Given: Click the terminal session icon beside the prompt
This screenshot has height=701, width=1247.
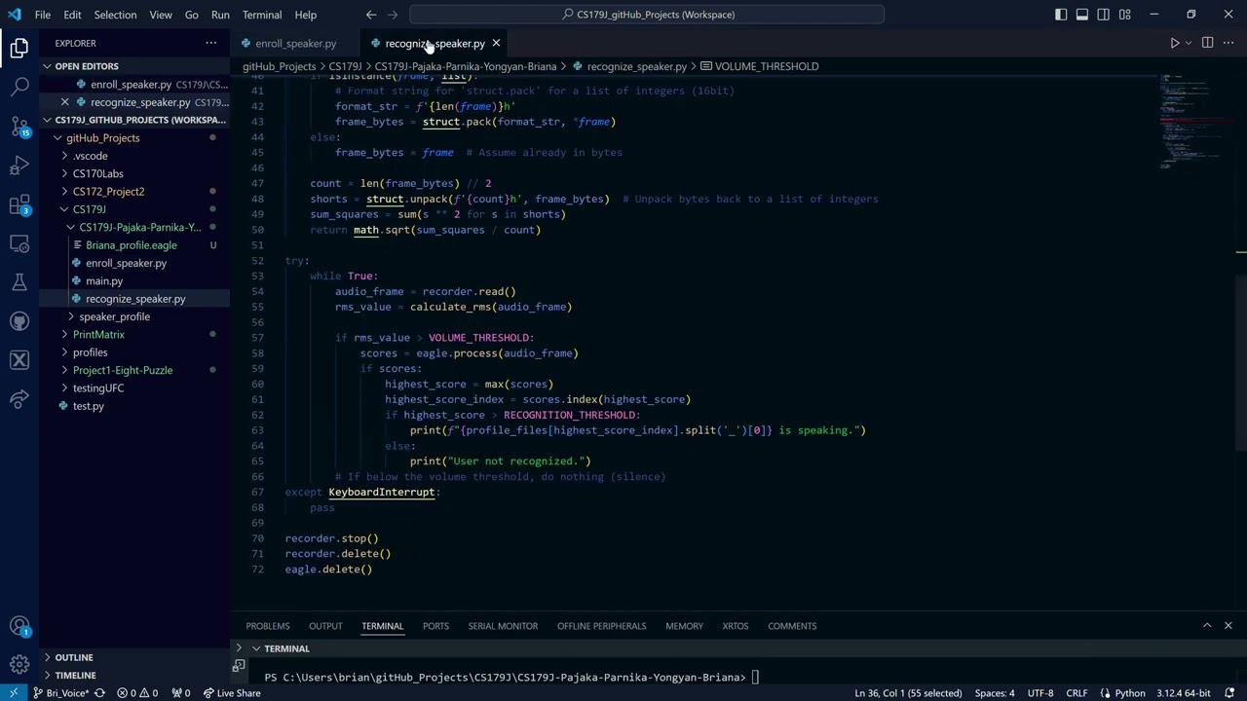Looking at the screenshot, I should 239,666.
